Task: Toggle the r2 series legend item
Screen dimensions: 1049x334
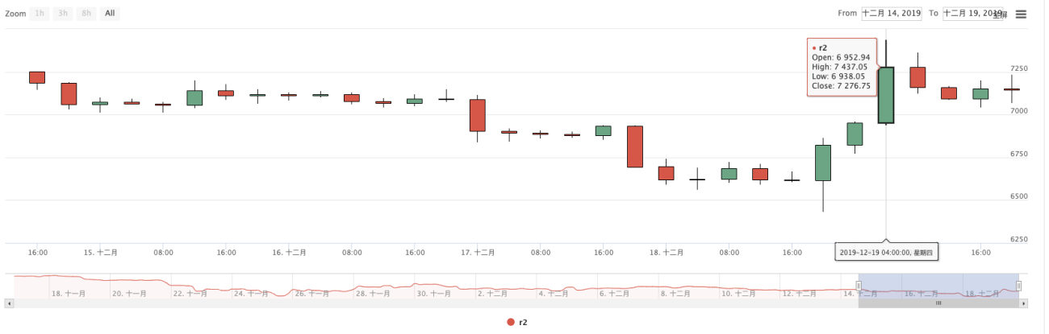Action: pyautogui.click(x=517, y=322)
